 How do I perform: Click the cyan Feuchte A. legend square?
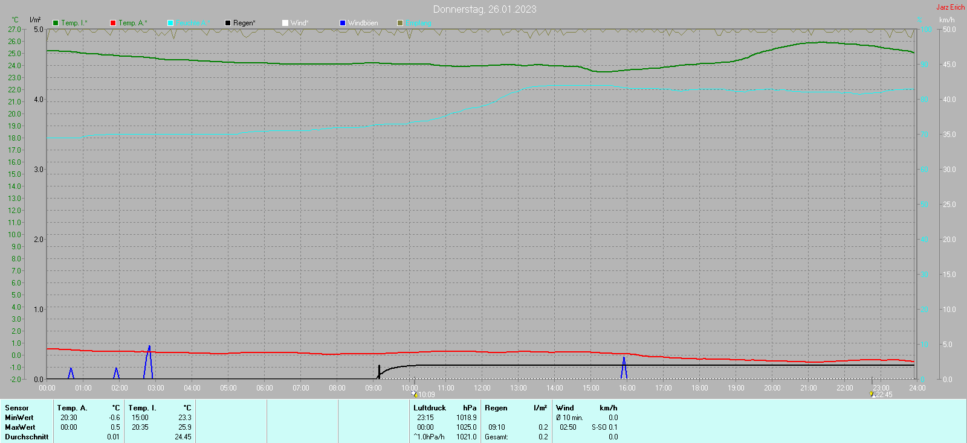170,23
